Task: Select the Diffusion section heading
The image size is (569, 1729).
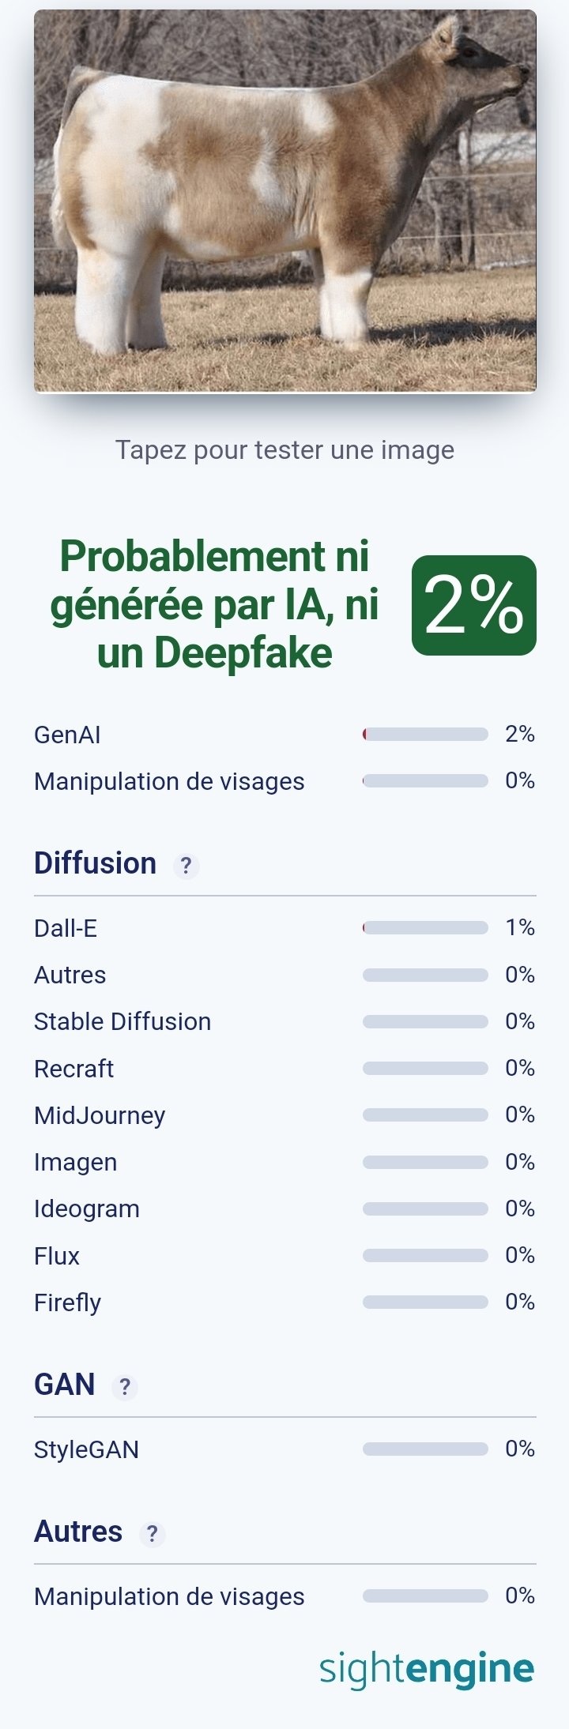Action: [95, 863]
